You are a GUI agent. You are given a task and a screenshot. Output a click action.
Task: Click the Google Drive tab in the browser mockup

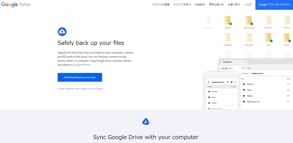pos(233,62)
